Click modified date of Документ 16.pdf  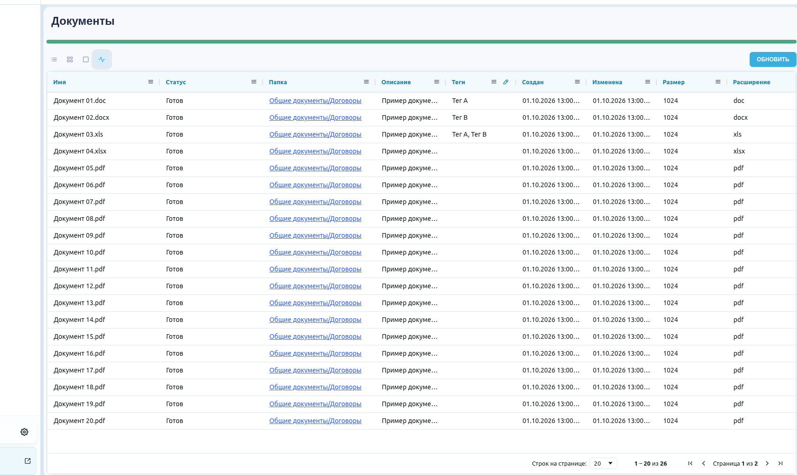point(621,353)
